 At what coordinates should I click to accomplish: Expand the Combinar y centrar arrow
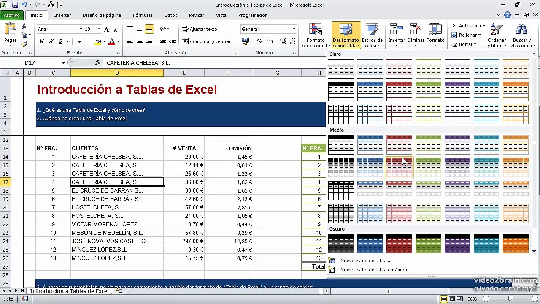point(234,41)
